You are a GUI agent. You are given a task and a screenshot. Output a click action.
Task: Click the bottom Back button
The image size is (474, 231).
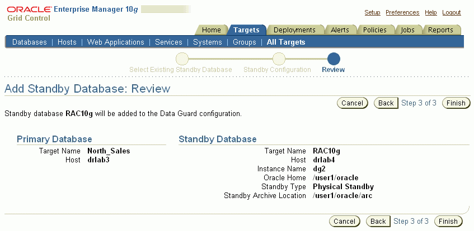[x=378, y=222]
